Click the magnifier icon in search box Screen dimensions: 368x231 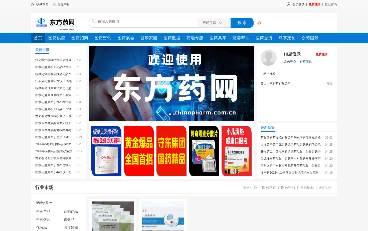point(94,21)
